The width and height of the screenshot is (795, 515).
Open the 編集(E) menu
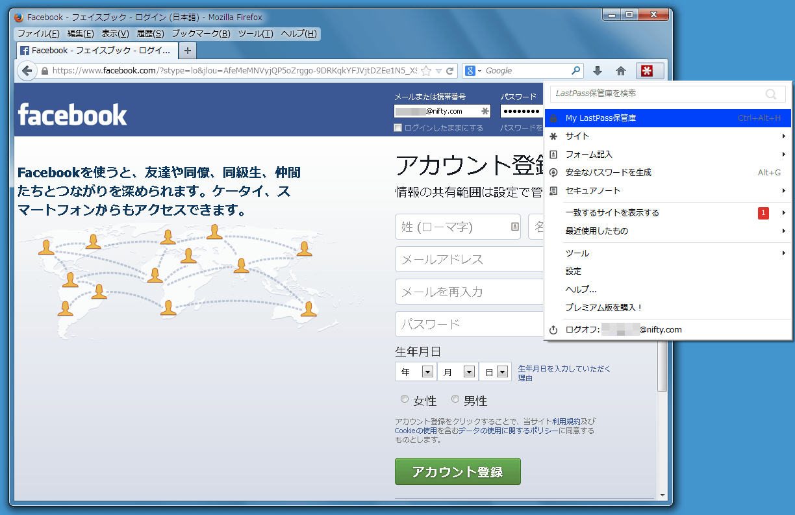point(81,34)
